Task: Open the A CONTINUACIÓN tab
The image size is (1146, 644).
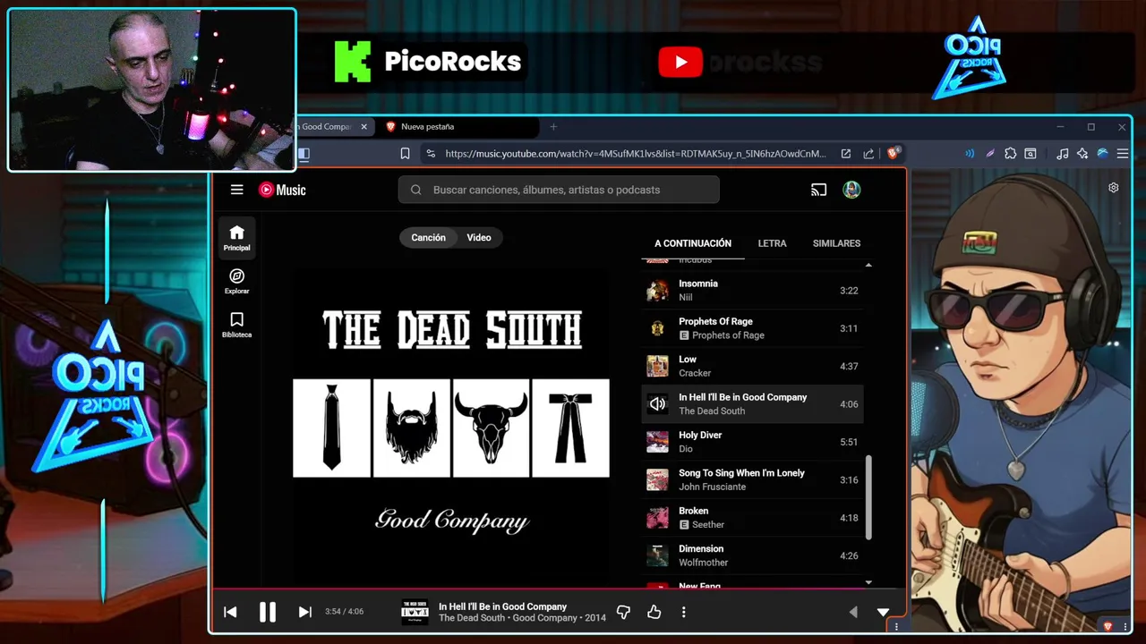Action: [x=693, y=243]
